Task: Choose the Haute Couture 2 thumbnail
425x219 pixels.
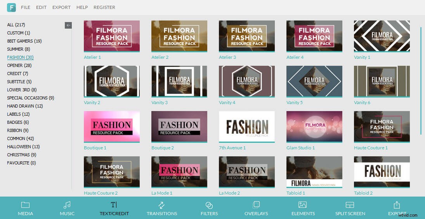Action: [112, 172]
